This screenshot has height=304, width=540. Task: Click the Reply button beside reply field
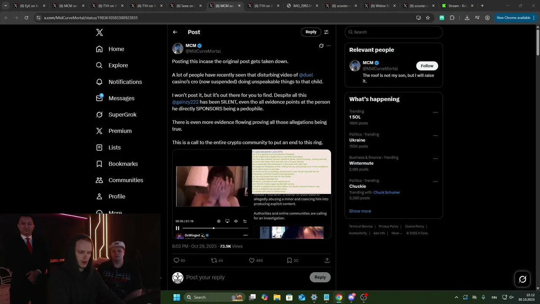point(320,277)
